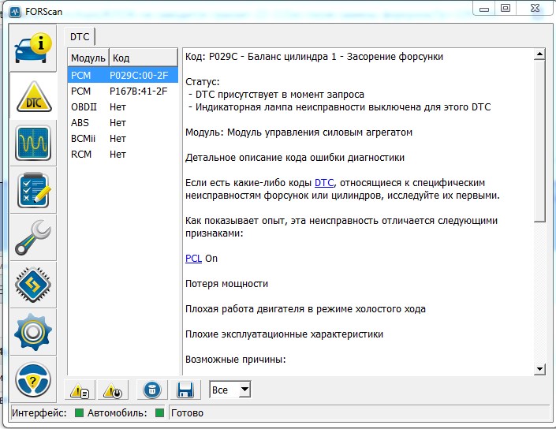
Task: Click the description scrollbar thumb
Action: 539,141
